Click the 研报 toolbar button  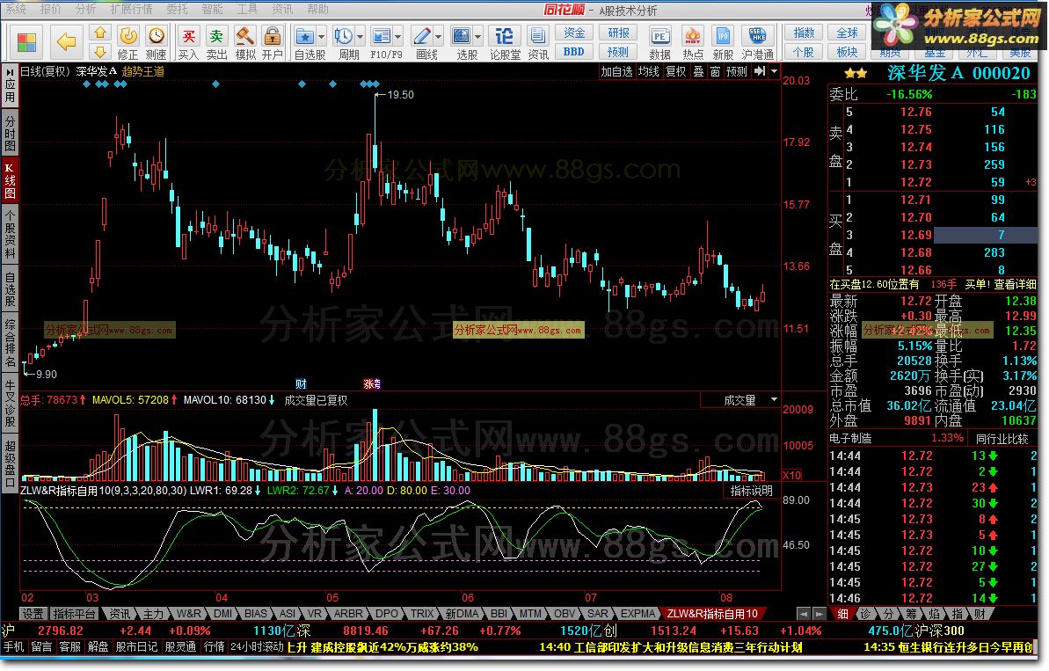point(618,33)
